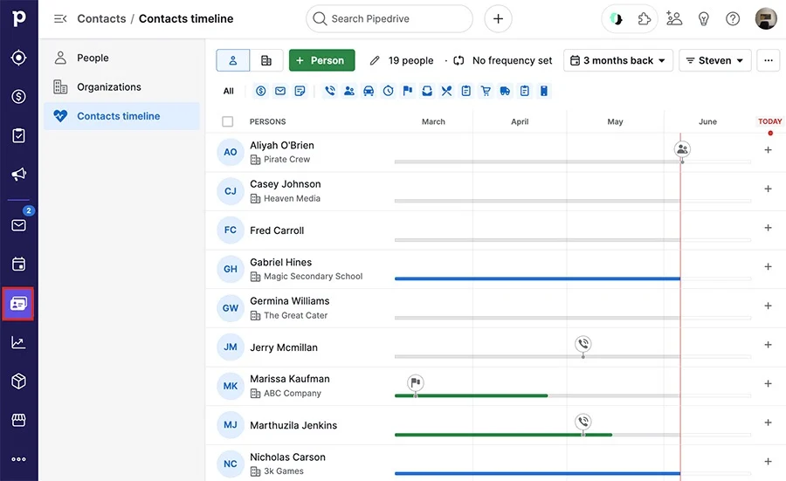Click the Contacts breadcrumb link
Viewport: 786px width, 481px height.
[102, 19]
